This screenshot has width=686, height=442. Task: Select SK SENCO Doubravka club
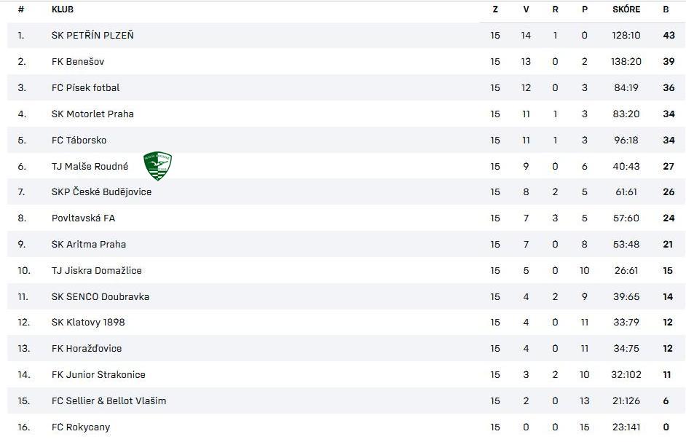100,296
